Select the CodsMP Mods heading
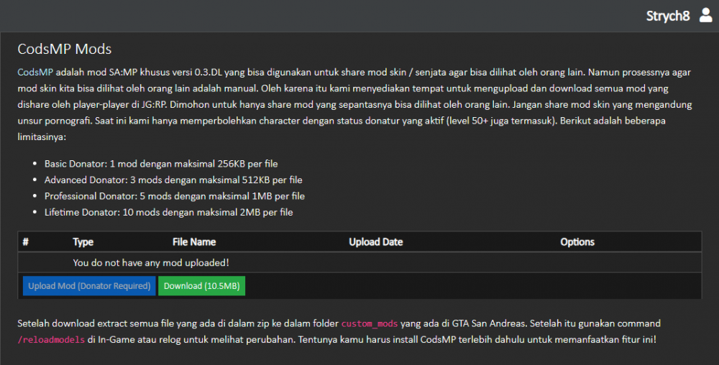719x365 pixels. [65, 49]
